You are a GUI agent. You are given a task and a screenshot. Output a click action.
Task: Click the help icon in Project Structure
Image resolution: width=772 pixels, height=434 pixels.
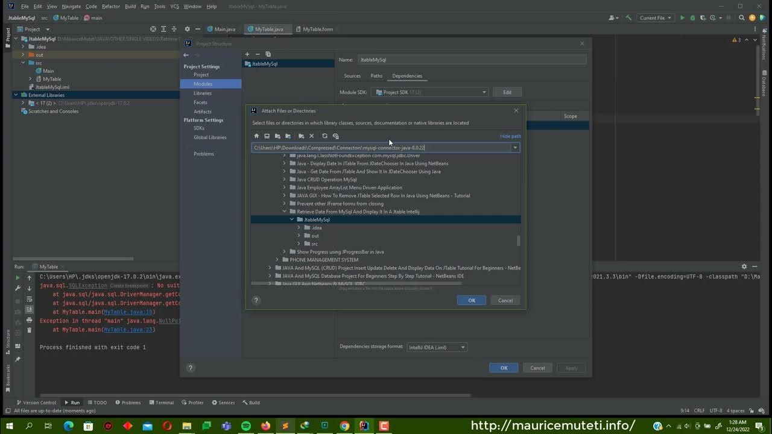point(191,368)
